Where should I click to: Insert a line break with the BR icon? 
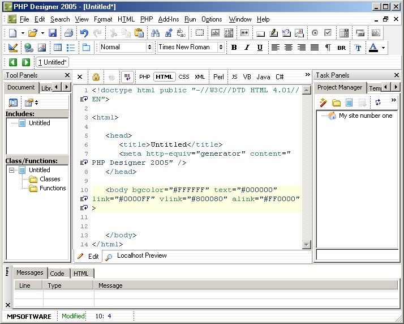click(341, 48)
